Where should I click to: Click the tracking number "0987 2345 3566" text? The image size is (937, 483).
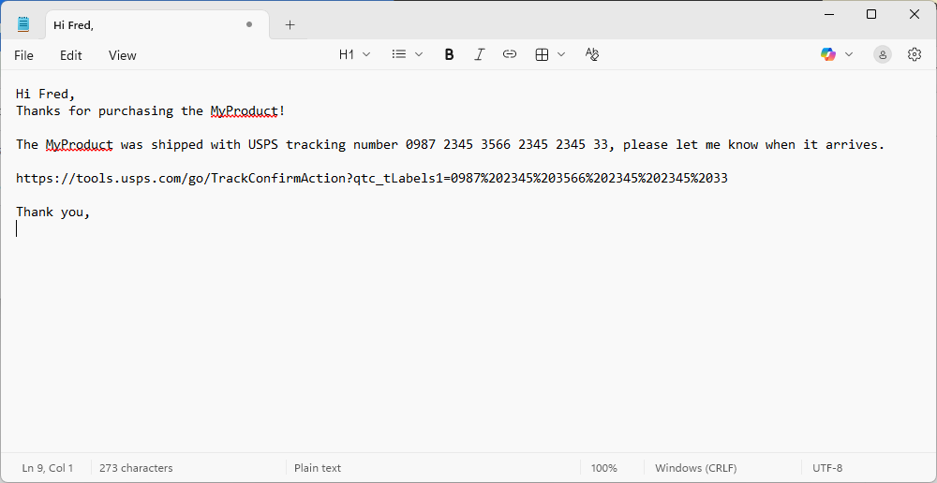[458, 144]
